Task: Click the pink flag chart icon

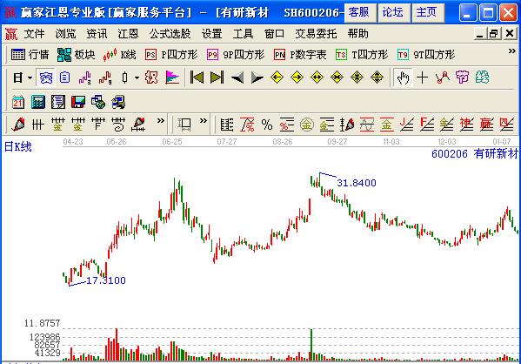Action: point(172,78)
